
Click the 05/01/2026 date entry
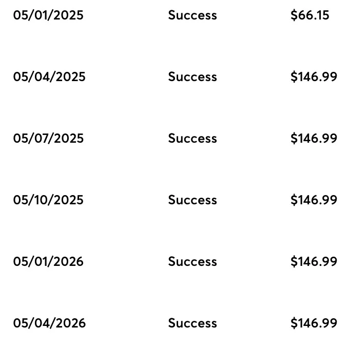48,262
